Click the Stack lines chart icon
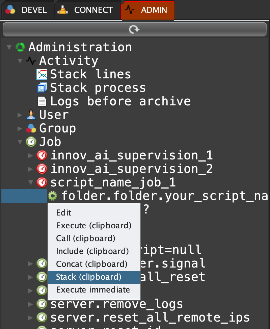The height and width of the screenshot is (329, 270). 42,74
